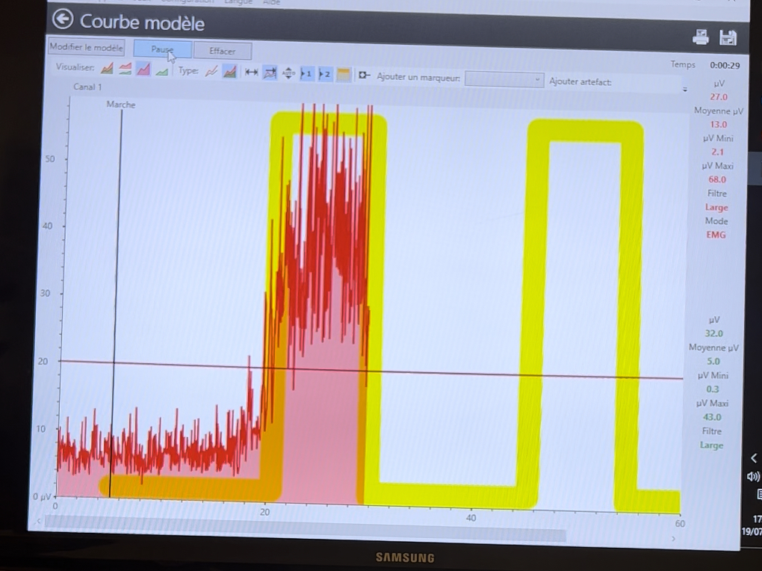The height and width of the screenshot is (571, 762).
Task: Click the red horizontal threshold line
Action: pyautogui.click(x=371, y=370)
